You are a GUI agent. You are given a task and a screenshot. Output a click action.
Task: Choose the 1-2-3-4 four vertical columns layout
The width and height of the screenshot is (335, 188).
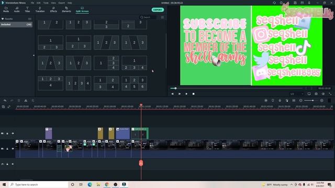tap(79, 84)
